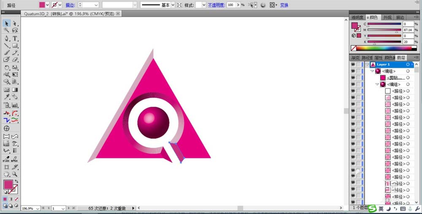422x214 pixels.
Task: Select the Pencil tool
Action: (x=15, y=53)
